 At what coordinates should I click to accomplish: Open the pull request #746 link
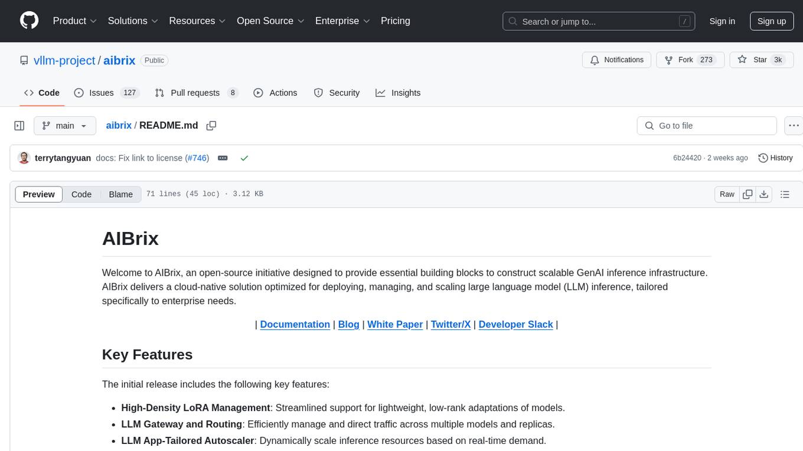(197, 158)
